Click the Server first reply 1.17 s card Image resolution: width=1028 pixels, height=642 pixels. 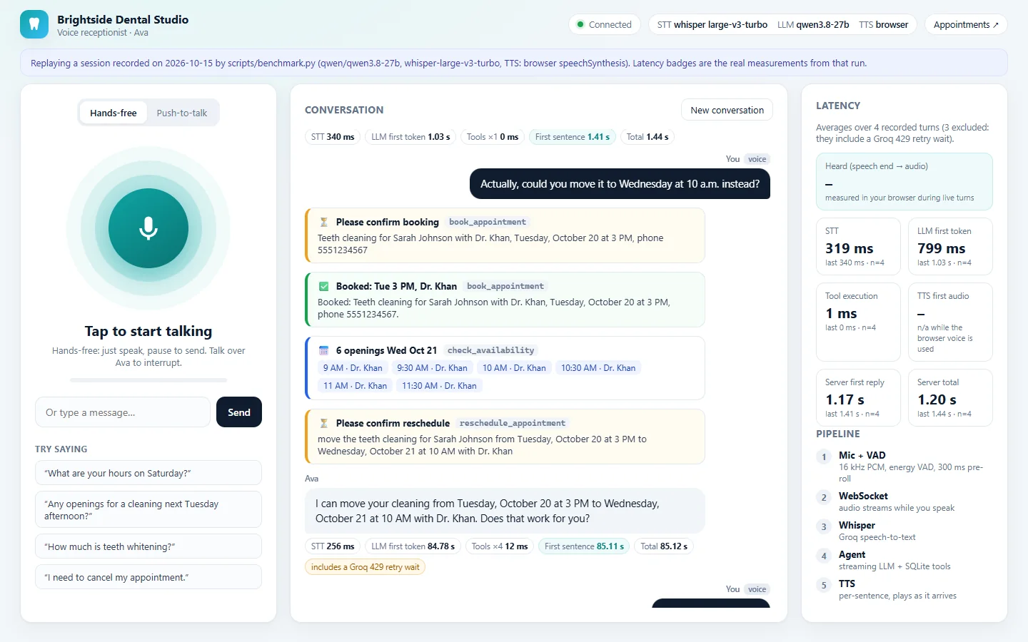[x=858, y=398]
